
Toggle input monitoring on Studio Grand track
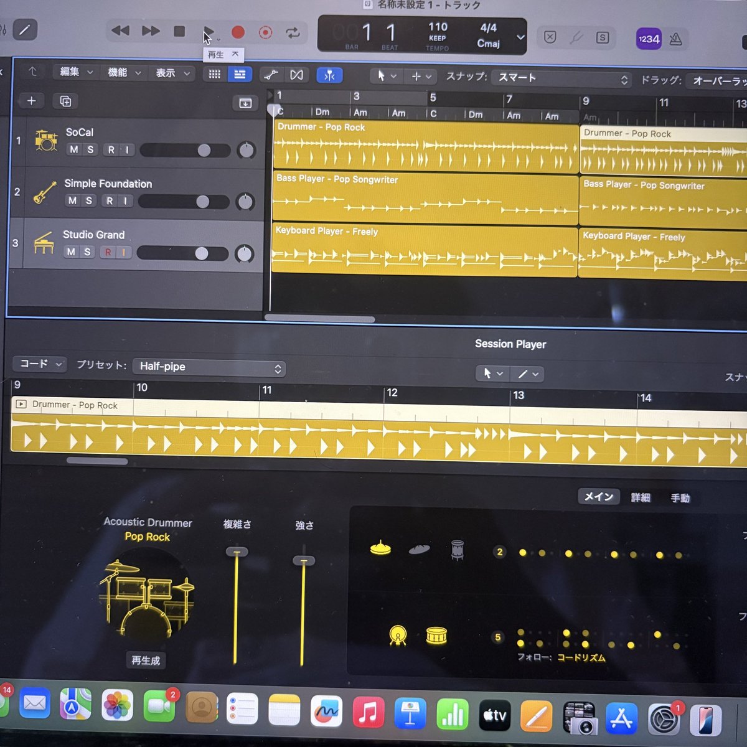124,252
